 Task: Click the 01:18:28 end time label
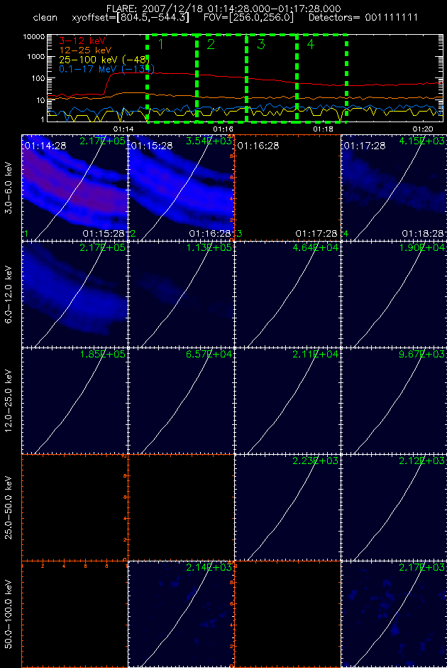tap(423, 234)
